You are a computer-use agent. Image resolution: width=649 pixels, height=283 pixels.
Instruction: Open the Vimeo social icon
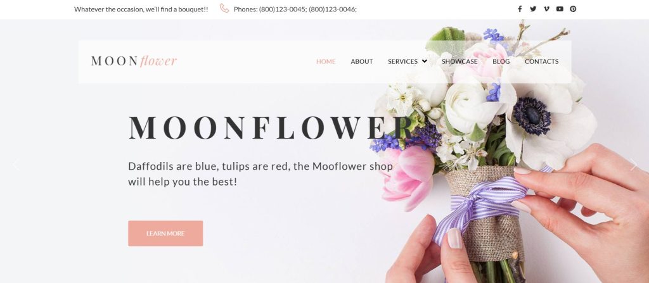point(546,9)
